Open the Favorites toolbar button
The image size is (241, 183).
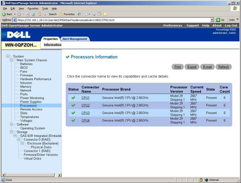67,14
